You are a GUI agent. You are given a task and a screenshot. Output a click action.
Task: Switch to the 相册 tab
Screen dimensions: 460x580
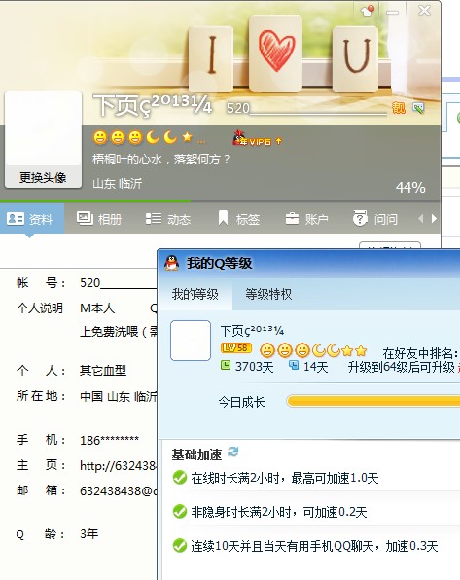[99, 219]
